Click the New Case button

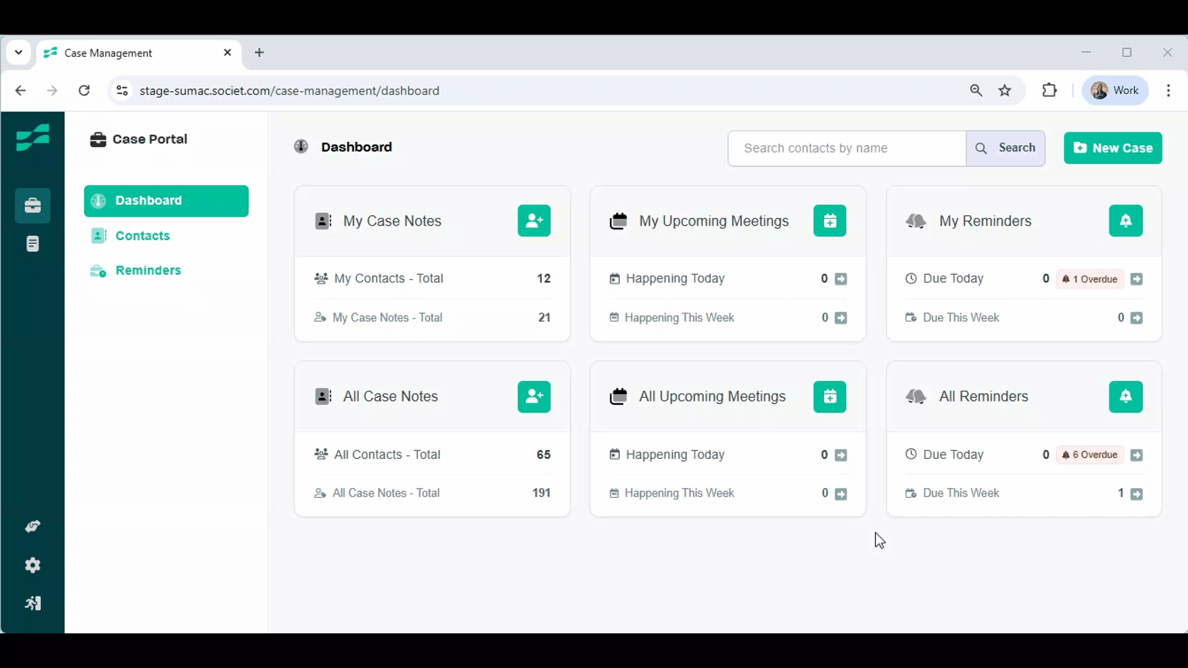(1113, 148)
